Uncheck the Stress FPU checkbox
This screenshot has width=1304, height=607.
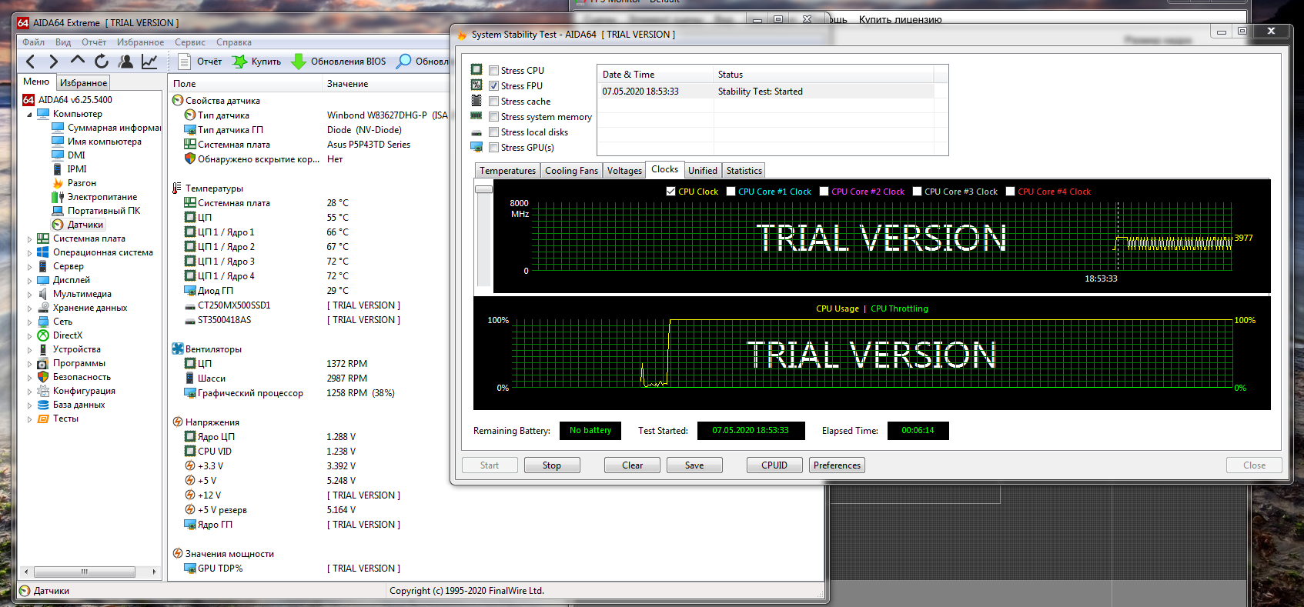pyautogui.click(x=493, y=86)
